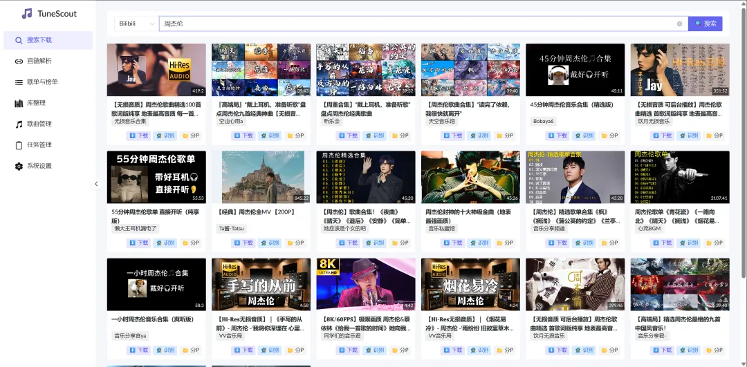The width and height of the screenshot is (747, 367).
Task: Click 识别 on the 同学们的音乐君 card
Action: 374,350
